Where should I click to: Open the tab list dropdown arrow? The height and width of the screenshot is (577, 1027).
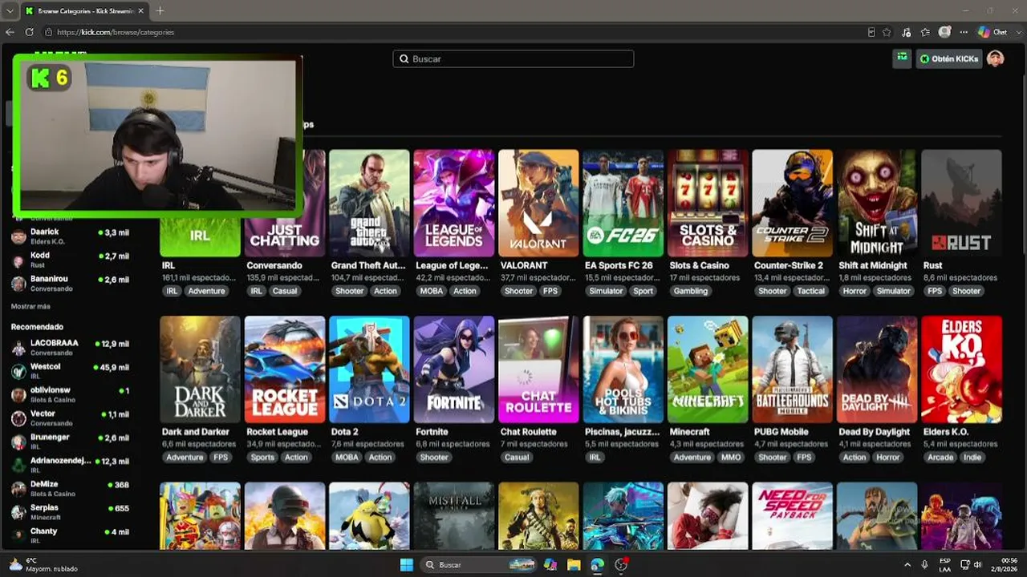[x=10, y=11]
